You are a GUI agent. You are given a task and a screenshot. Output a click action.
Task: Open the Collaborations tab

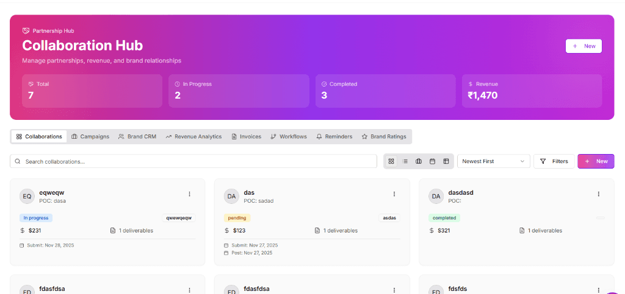pos(39,137)
